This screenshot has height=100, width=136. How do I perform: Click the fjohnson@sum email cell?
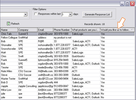(45, 60)
